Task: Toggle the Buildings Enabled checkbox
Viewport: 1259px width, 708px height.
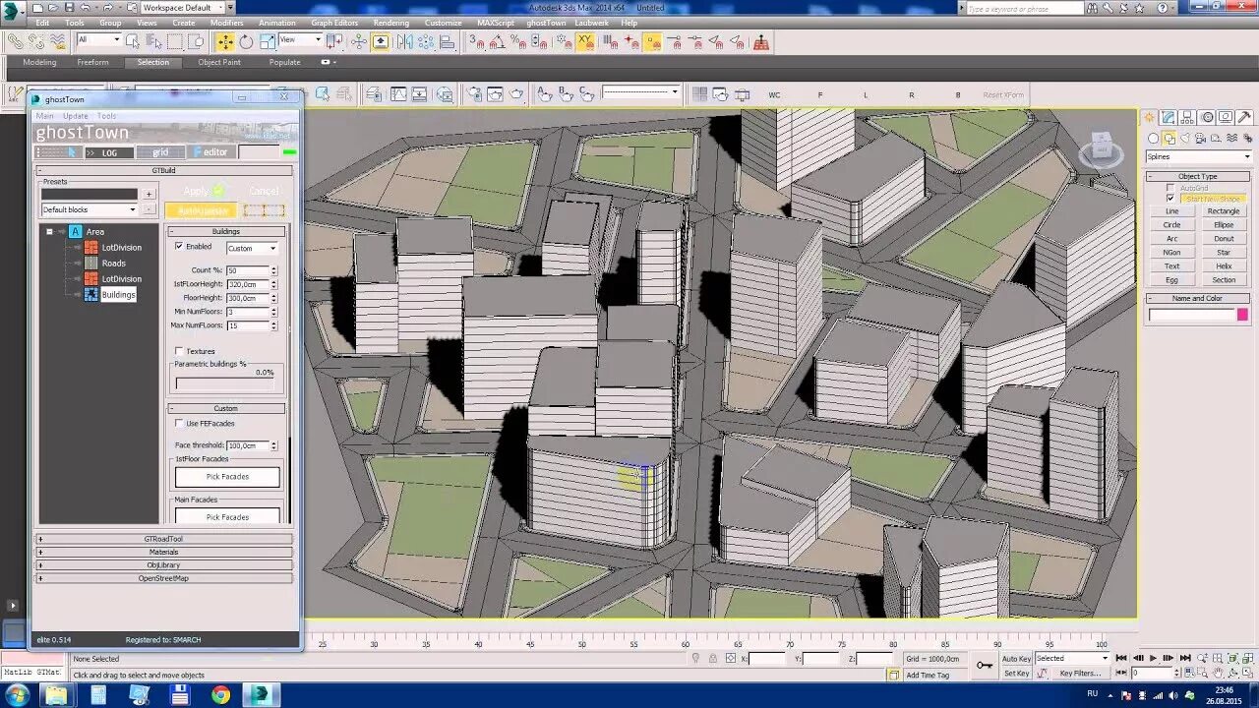Action: tap(178, 246)
